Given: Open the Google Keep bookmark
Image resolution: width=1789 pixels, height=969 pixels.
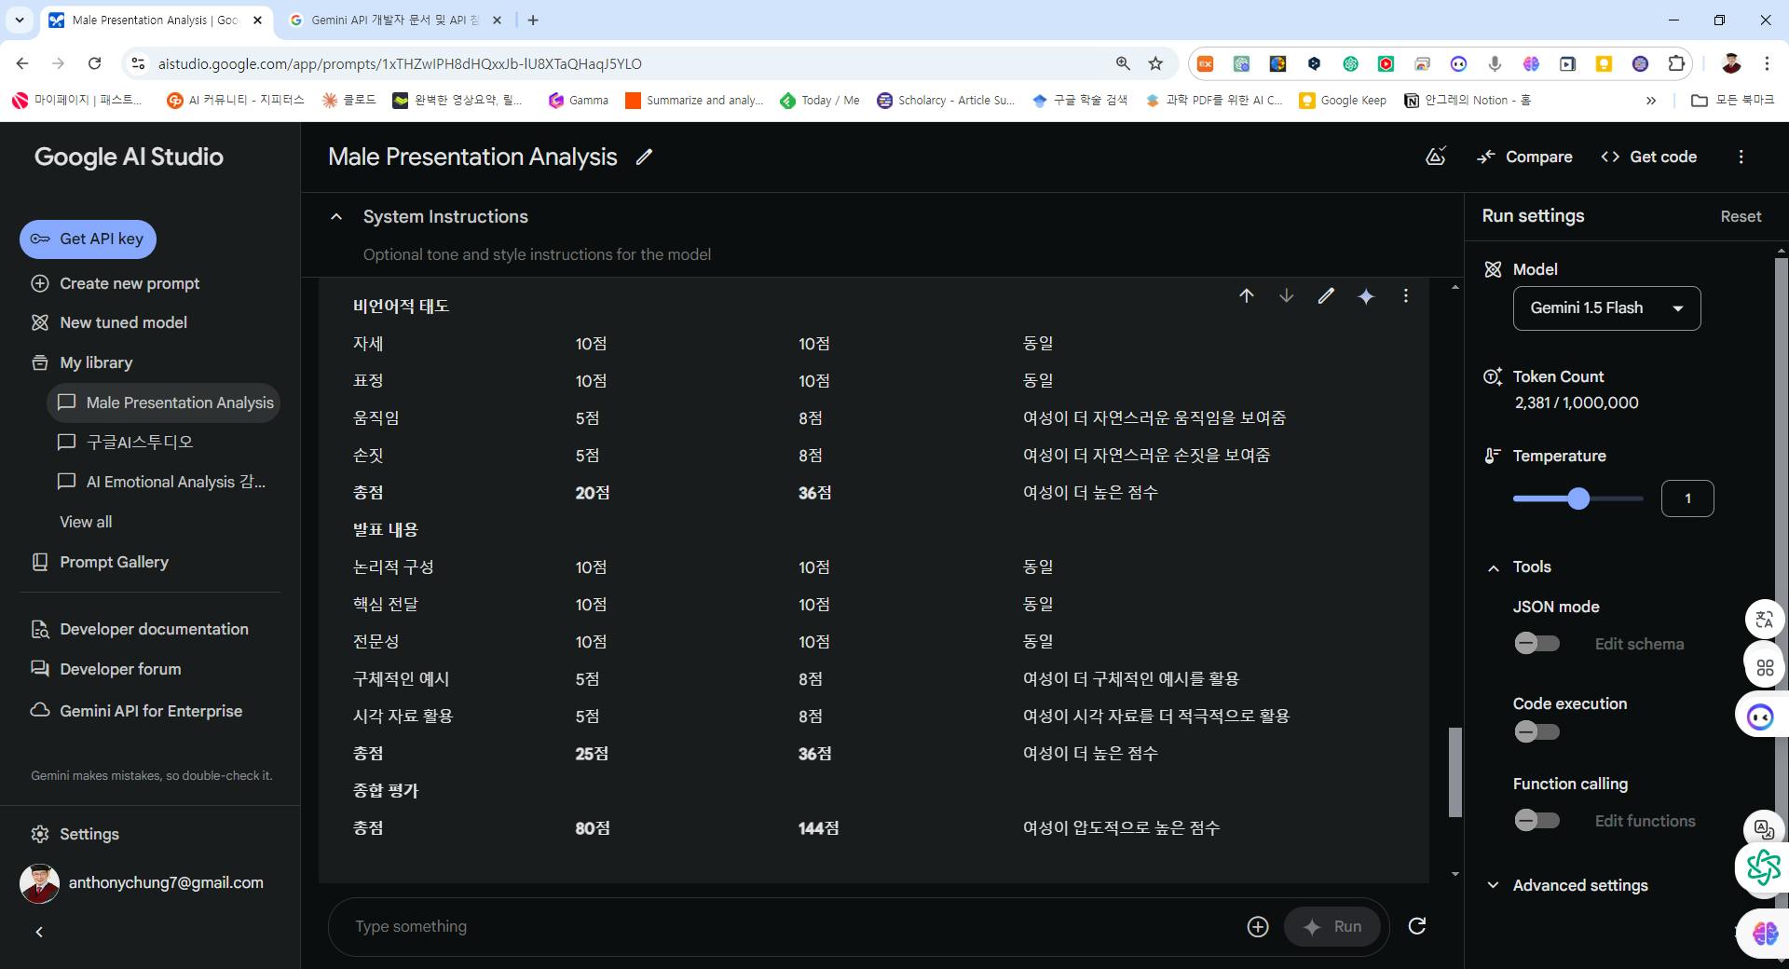Looking at the screenshot, I should (1343, 101).
